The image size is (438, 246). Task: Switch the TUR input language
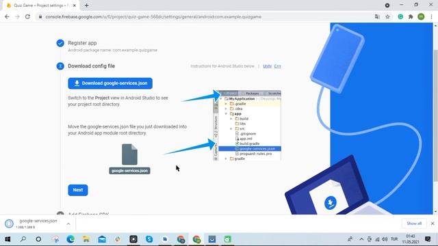pos(394,239)
